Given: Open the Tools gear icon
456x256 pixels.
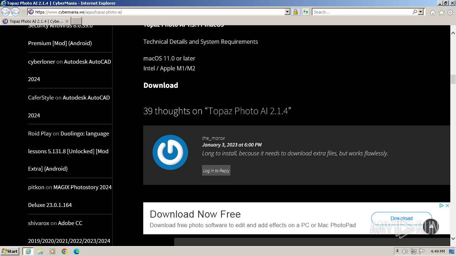Looking at the screenshot, I should [x=450, y=12].
